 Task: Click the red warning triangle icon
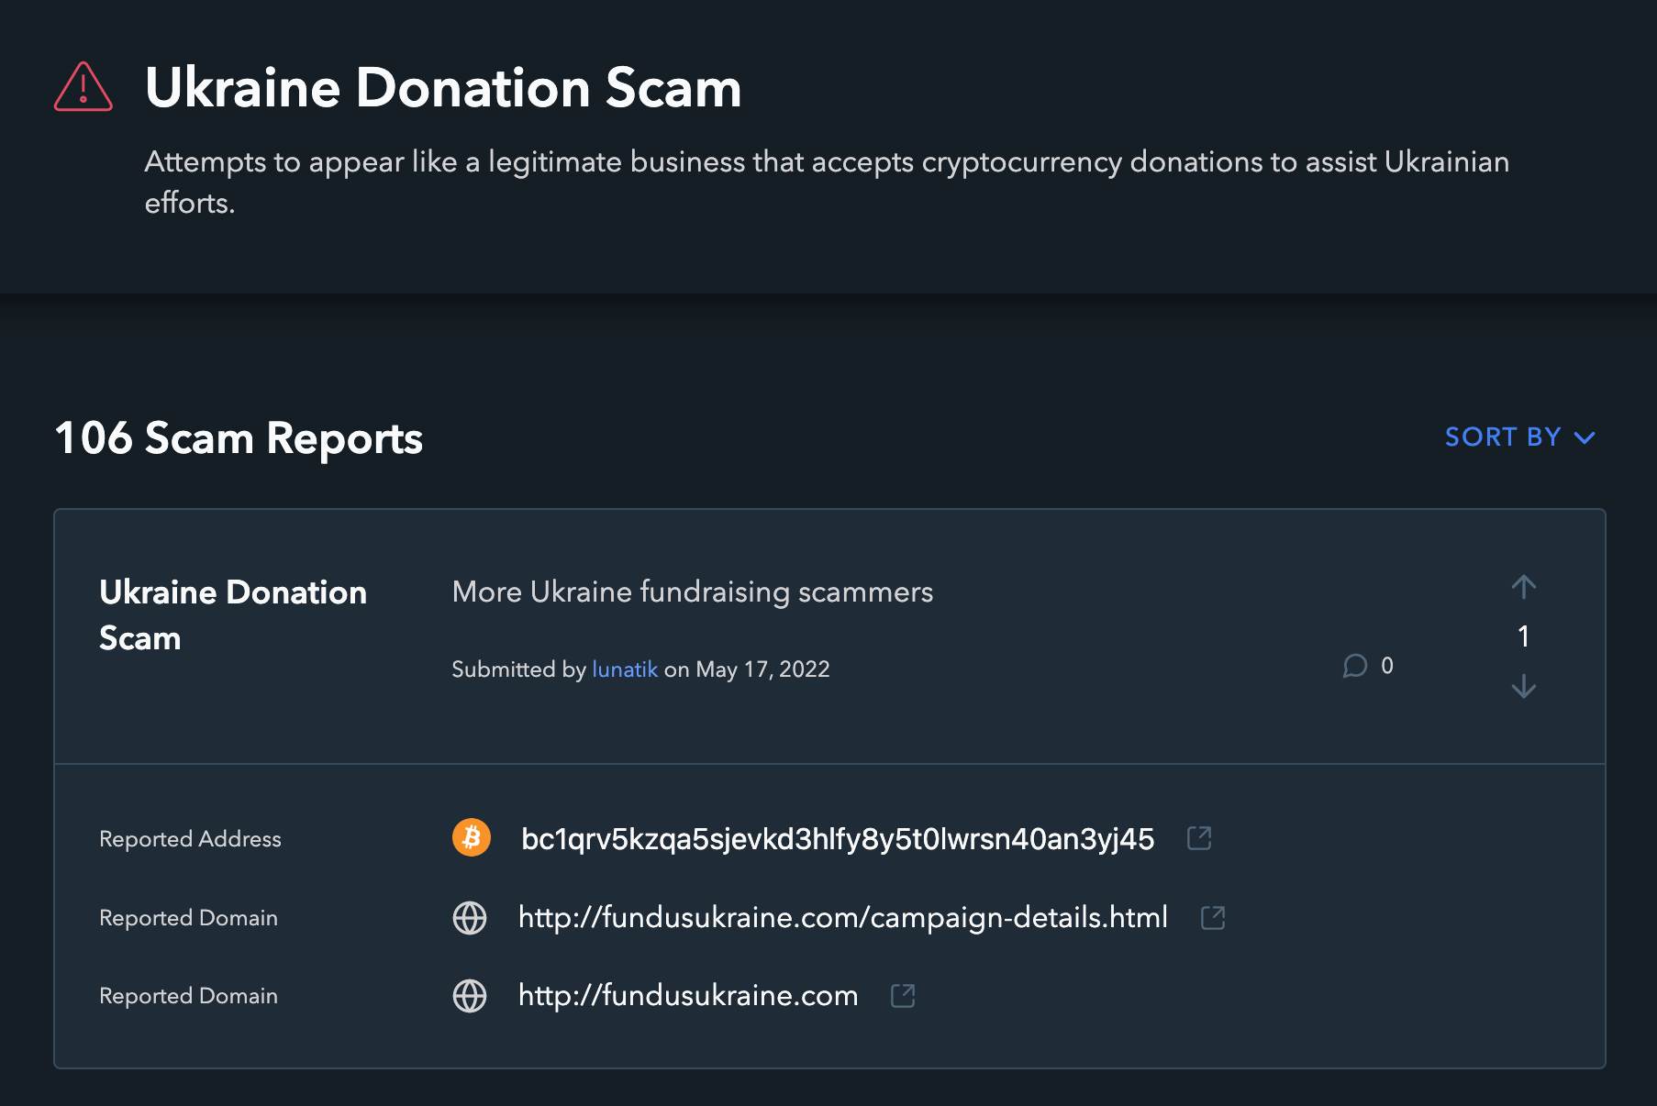tap(83, 87)
